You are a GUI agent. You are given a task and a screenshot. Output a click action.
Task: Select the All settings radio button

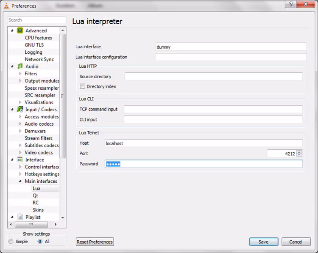click(40, 242)
